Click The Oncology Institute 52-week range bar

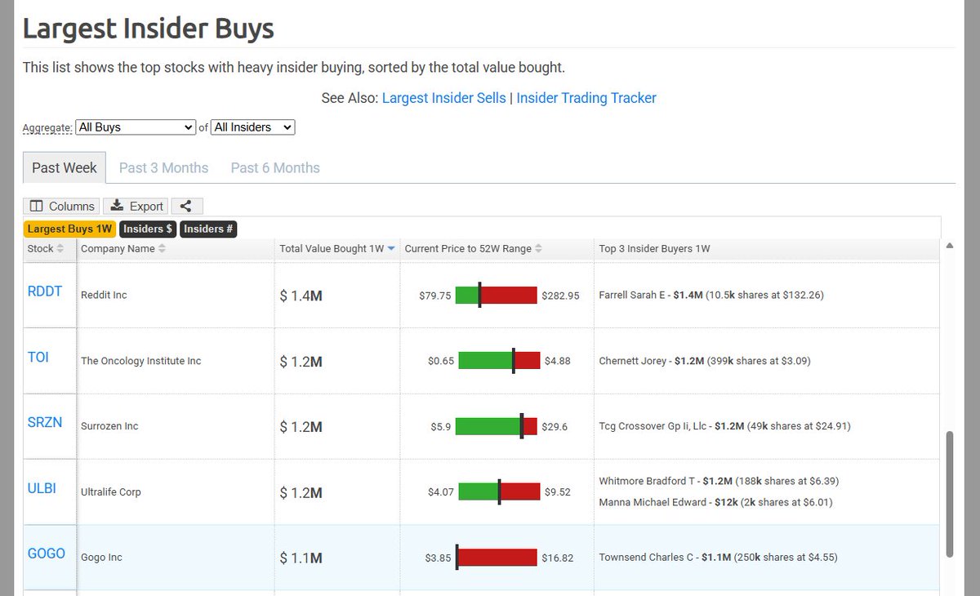[499, 360]
